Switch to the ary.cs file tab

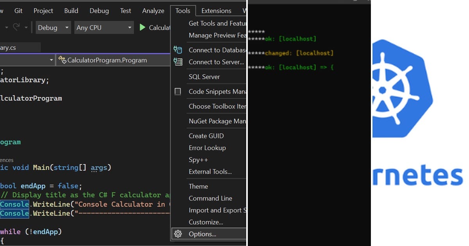coord(20,48)
